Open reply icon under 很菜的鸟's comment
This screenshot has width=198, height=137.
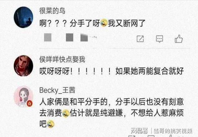click(159, 39)
